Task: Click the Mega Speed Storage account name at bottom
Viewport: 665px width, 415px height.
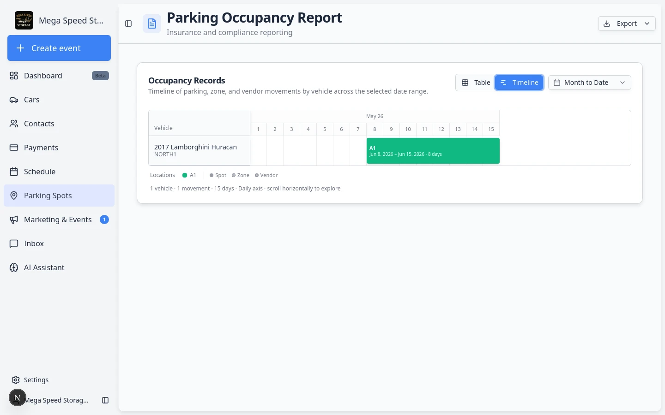Action: pyautogui.click(x=56, y=400)
